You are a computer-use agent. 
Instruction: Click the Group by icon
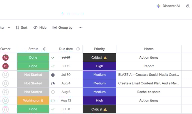pyautogui.click(x=54, y=28)
